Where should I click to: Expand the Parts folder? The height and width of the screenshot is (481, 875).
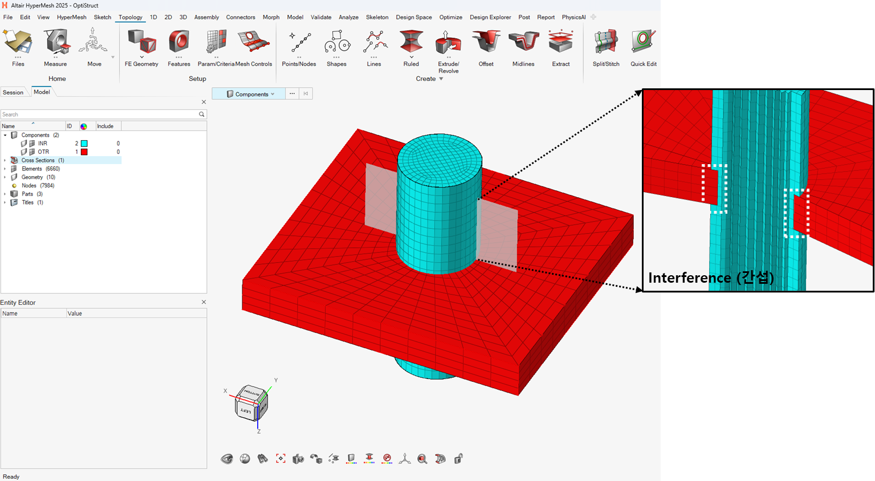(5, 194)
